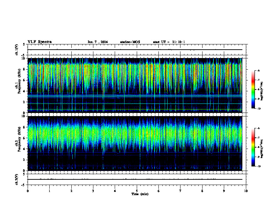The height and width of the screenshot is (214, 277).
Task: Click the ch.1 voltage waveform trace
Action: 135,50
